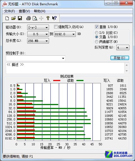The height and width of the screenshot is (161, 135).
Task: Click the status bar text 要获得帮助, 请按 F1
Action: tap(18, 156)
